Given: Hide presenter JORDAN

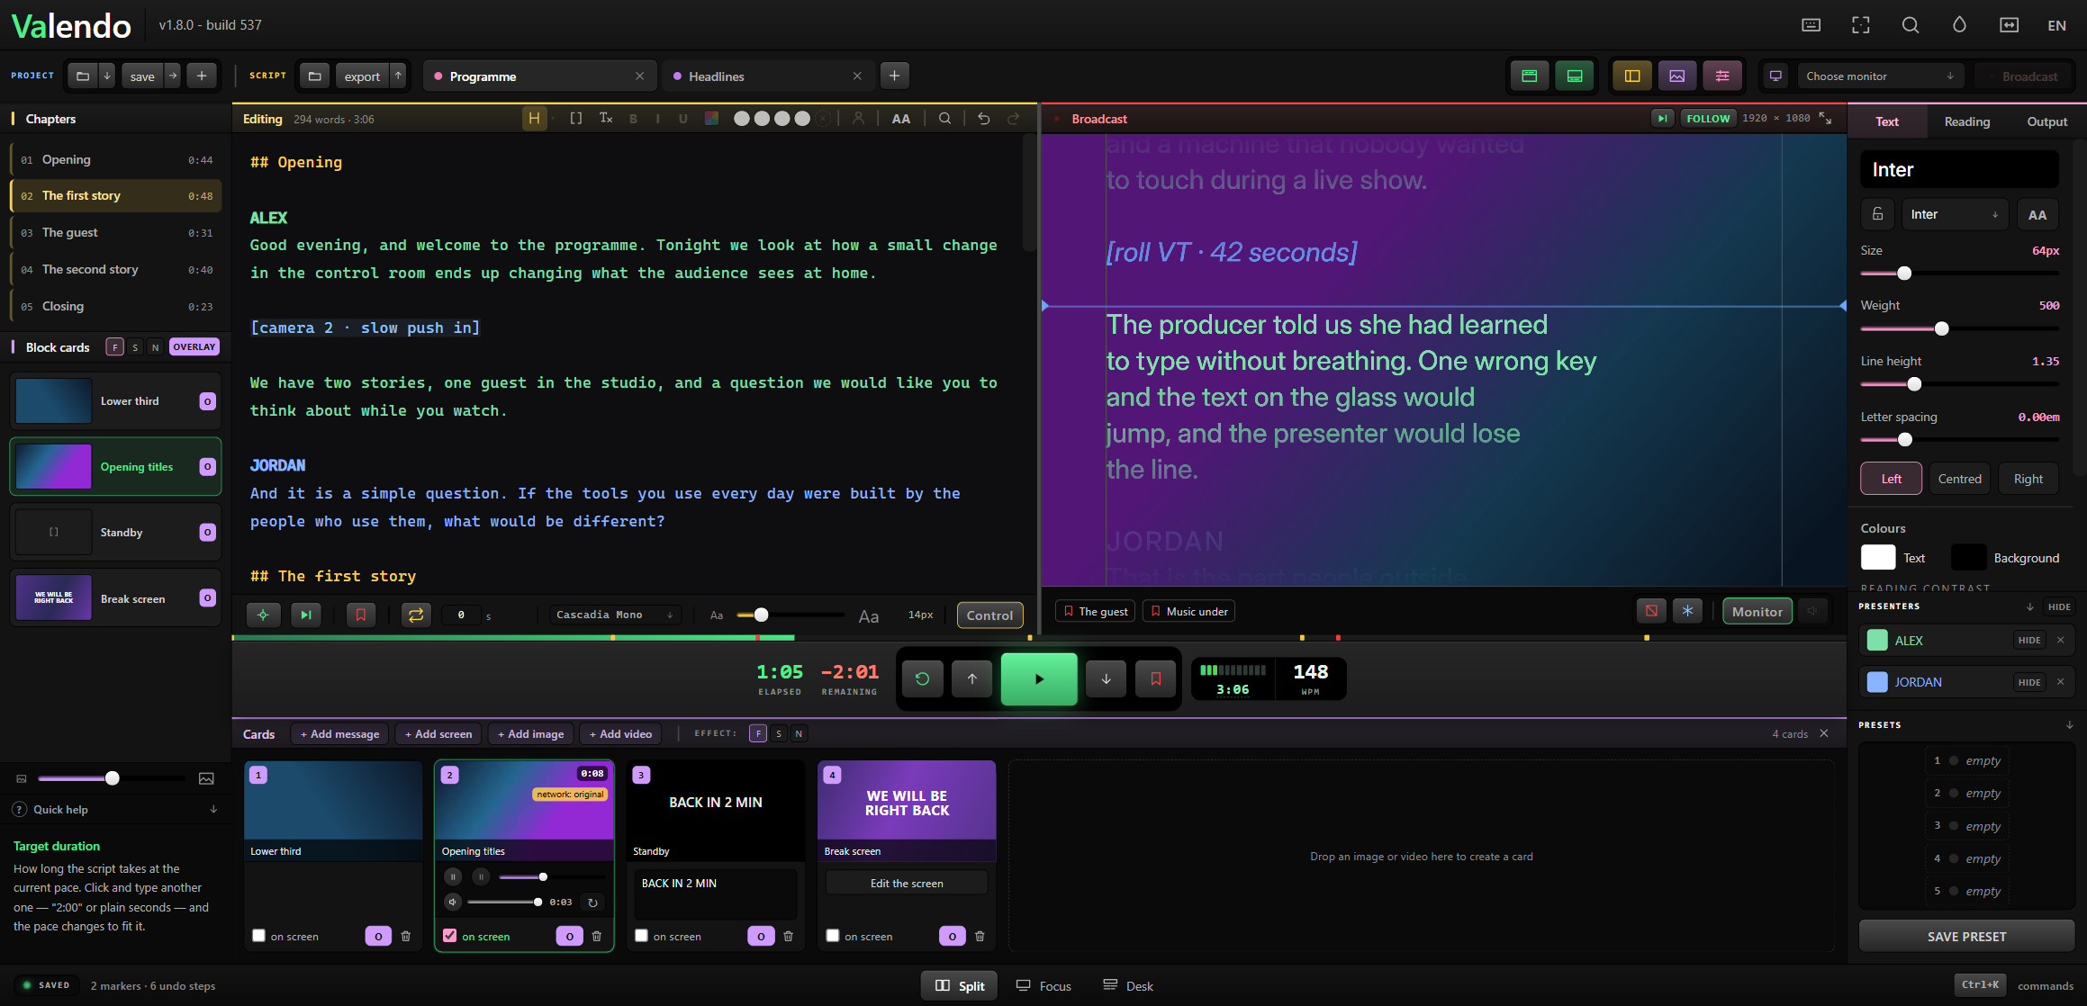Looking at the screenshot, I should [2029, 682].
